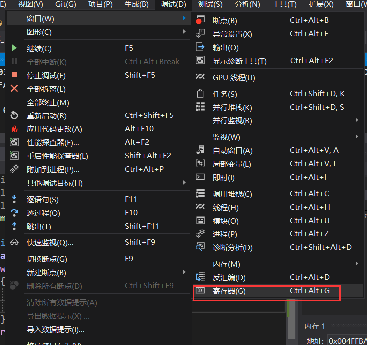Expand the 图形(C) submenu arrow

click(x=184, y=31)
